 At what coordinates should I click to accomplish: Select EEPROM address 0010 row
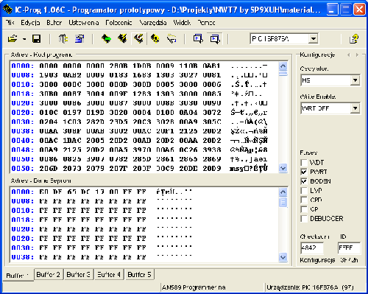(x=102, y=211)
